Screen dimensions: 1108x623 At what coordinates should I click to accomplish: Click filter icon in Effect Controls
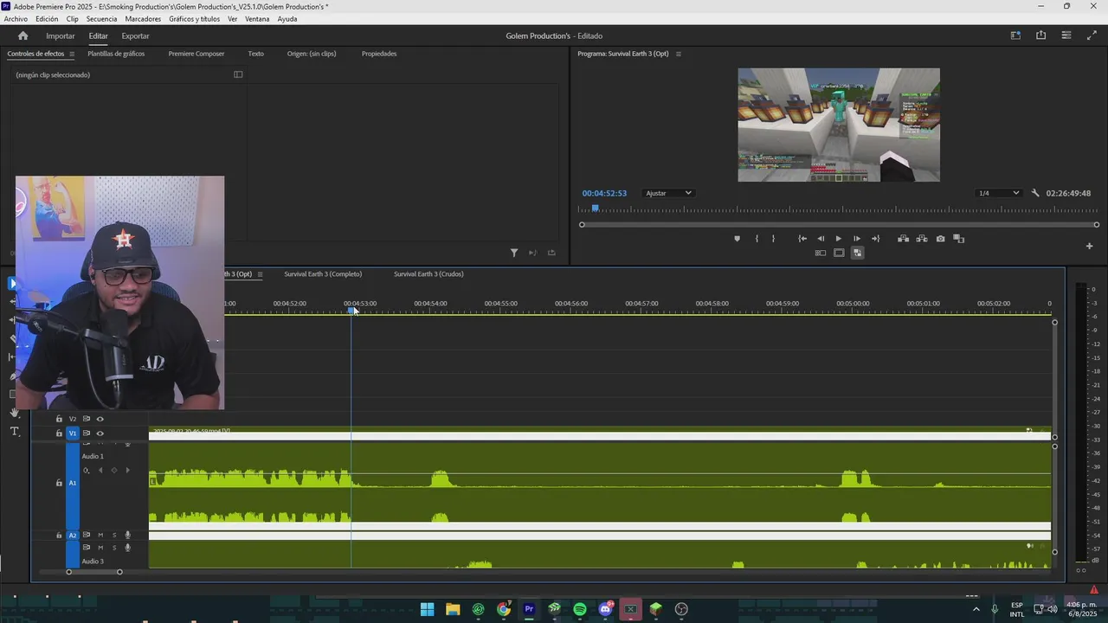pos(513,253)
